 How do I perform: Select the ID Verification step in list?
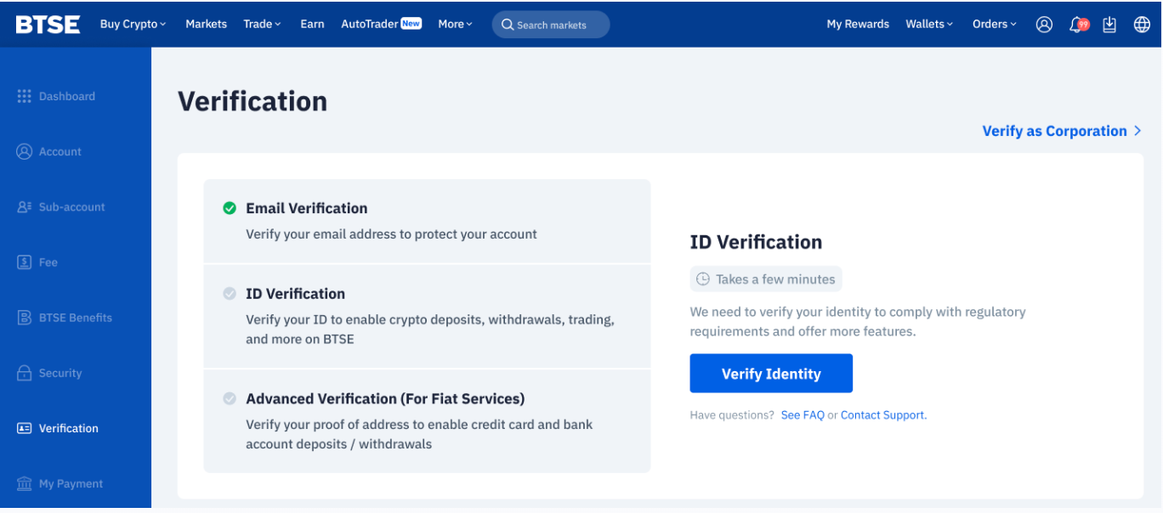(x=427, y=316)
